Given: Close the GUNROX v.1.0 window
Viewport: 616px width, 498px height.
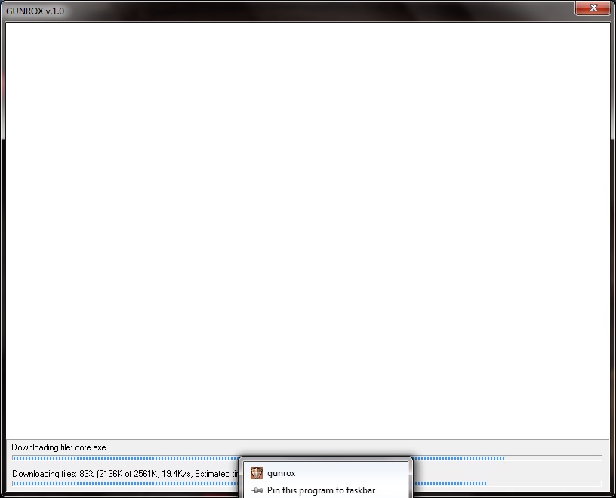Looking at the screenshot, I should [593, 8].
